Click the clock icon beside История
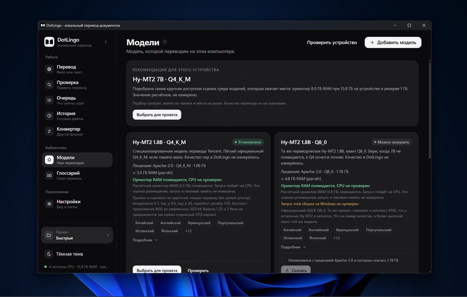The height and width of the screenshot is (297, 467). click(x=49, y=116)
